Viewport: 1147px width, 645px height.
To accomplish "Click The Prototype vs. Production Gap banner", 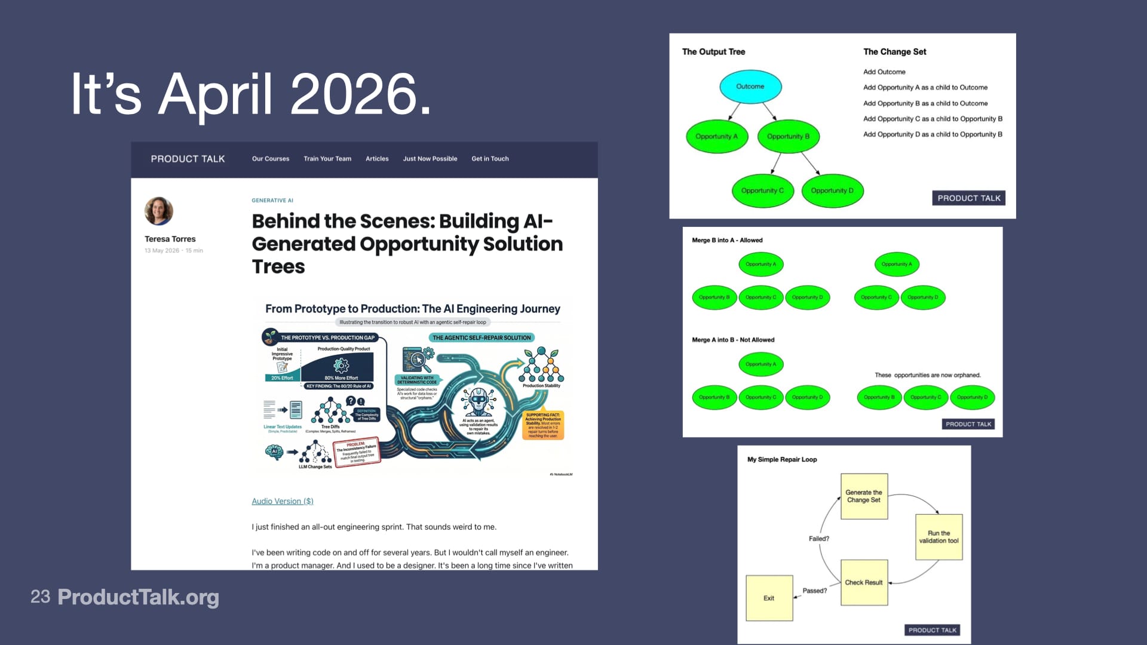I will (x=327, y=337).
